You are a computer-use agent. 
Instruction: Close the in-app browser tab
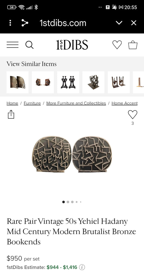click(134, 23)
